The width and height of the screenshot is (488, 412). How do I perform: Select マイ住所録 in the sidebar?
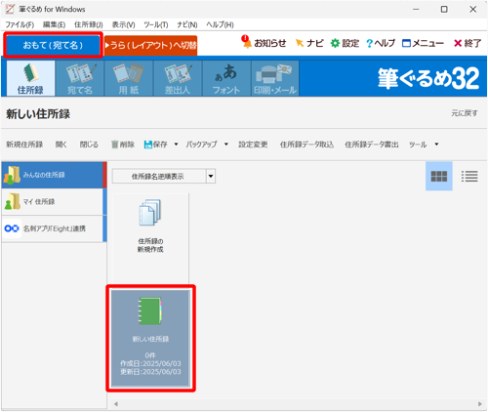point(54,202)
